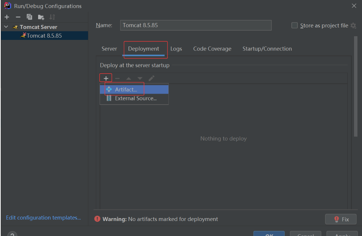The image size is (362, 236).
Task: Choose Artifact... from the popup menu
Action: 134,89
